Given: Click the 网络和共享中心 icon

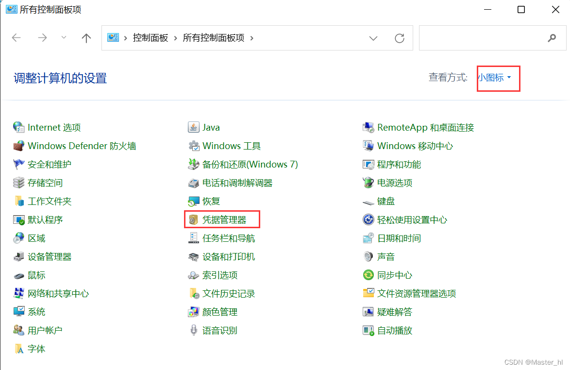Looking at the screenshot, I should (x=18, y=293).
